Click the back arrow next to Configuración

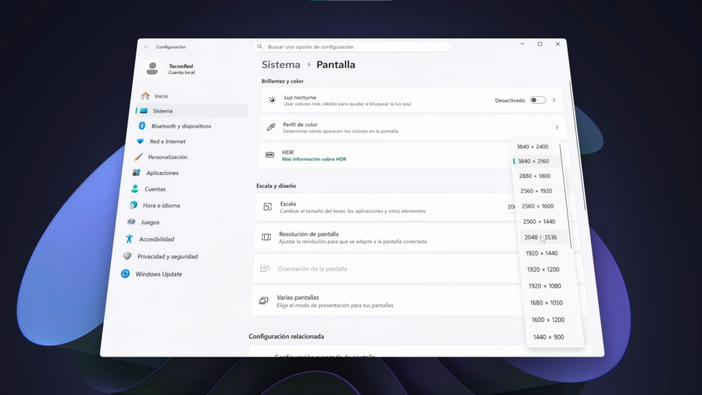coord(147,47)
